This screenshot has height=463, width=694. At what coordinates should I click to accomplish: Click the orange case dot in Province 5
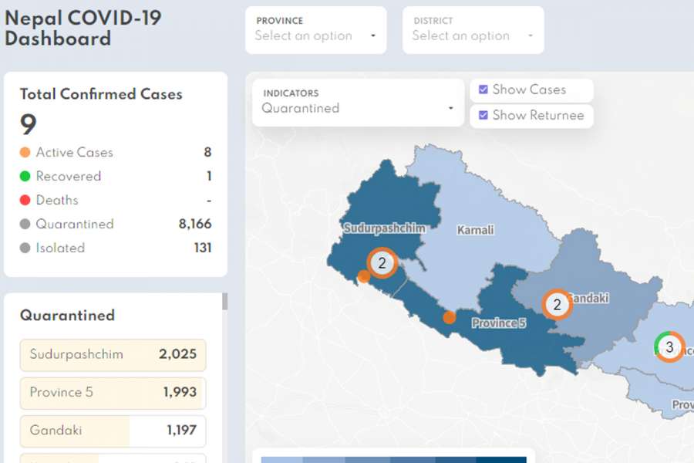pos(449,317)
